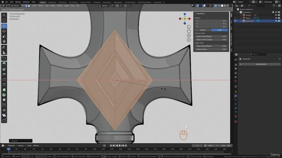Select the Inset Faces tool
The height and width of the screenshot is (158, 282).
(4, 69)
